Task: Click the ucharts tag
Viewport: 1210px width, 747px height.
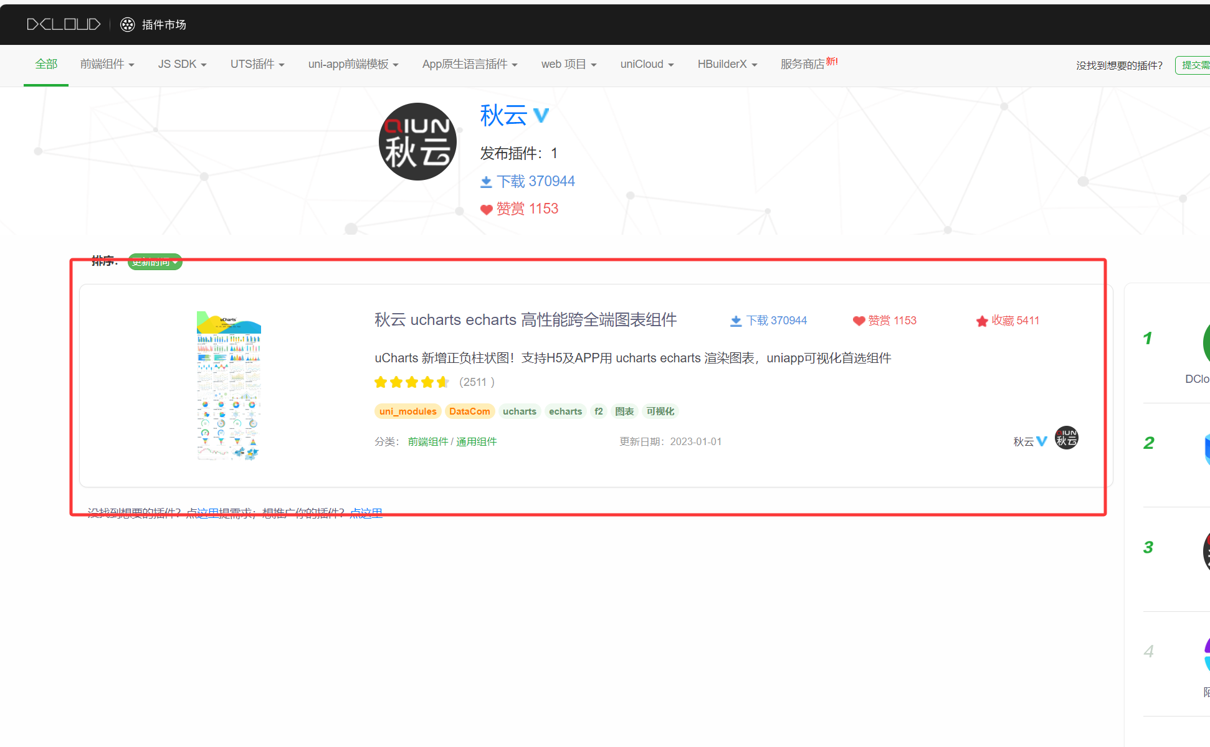Action: (x=520, y=411)
